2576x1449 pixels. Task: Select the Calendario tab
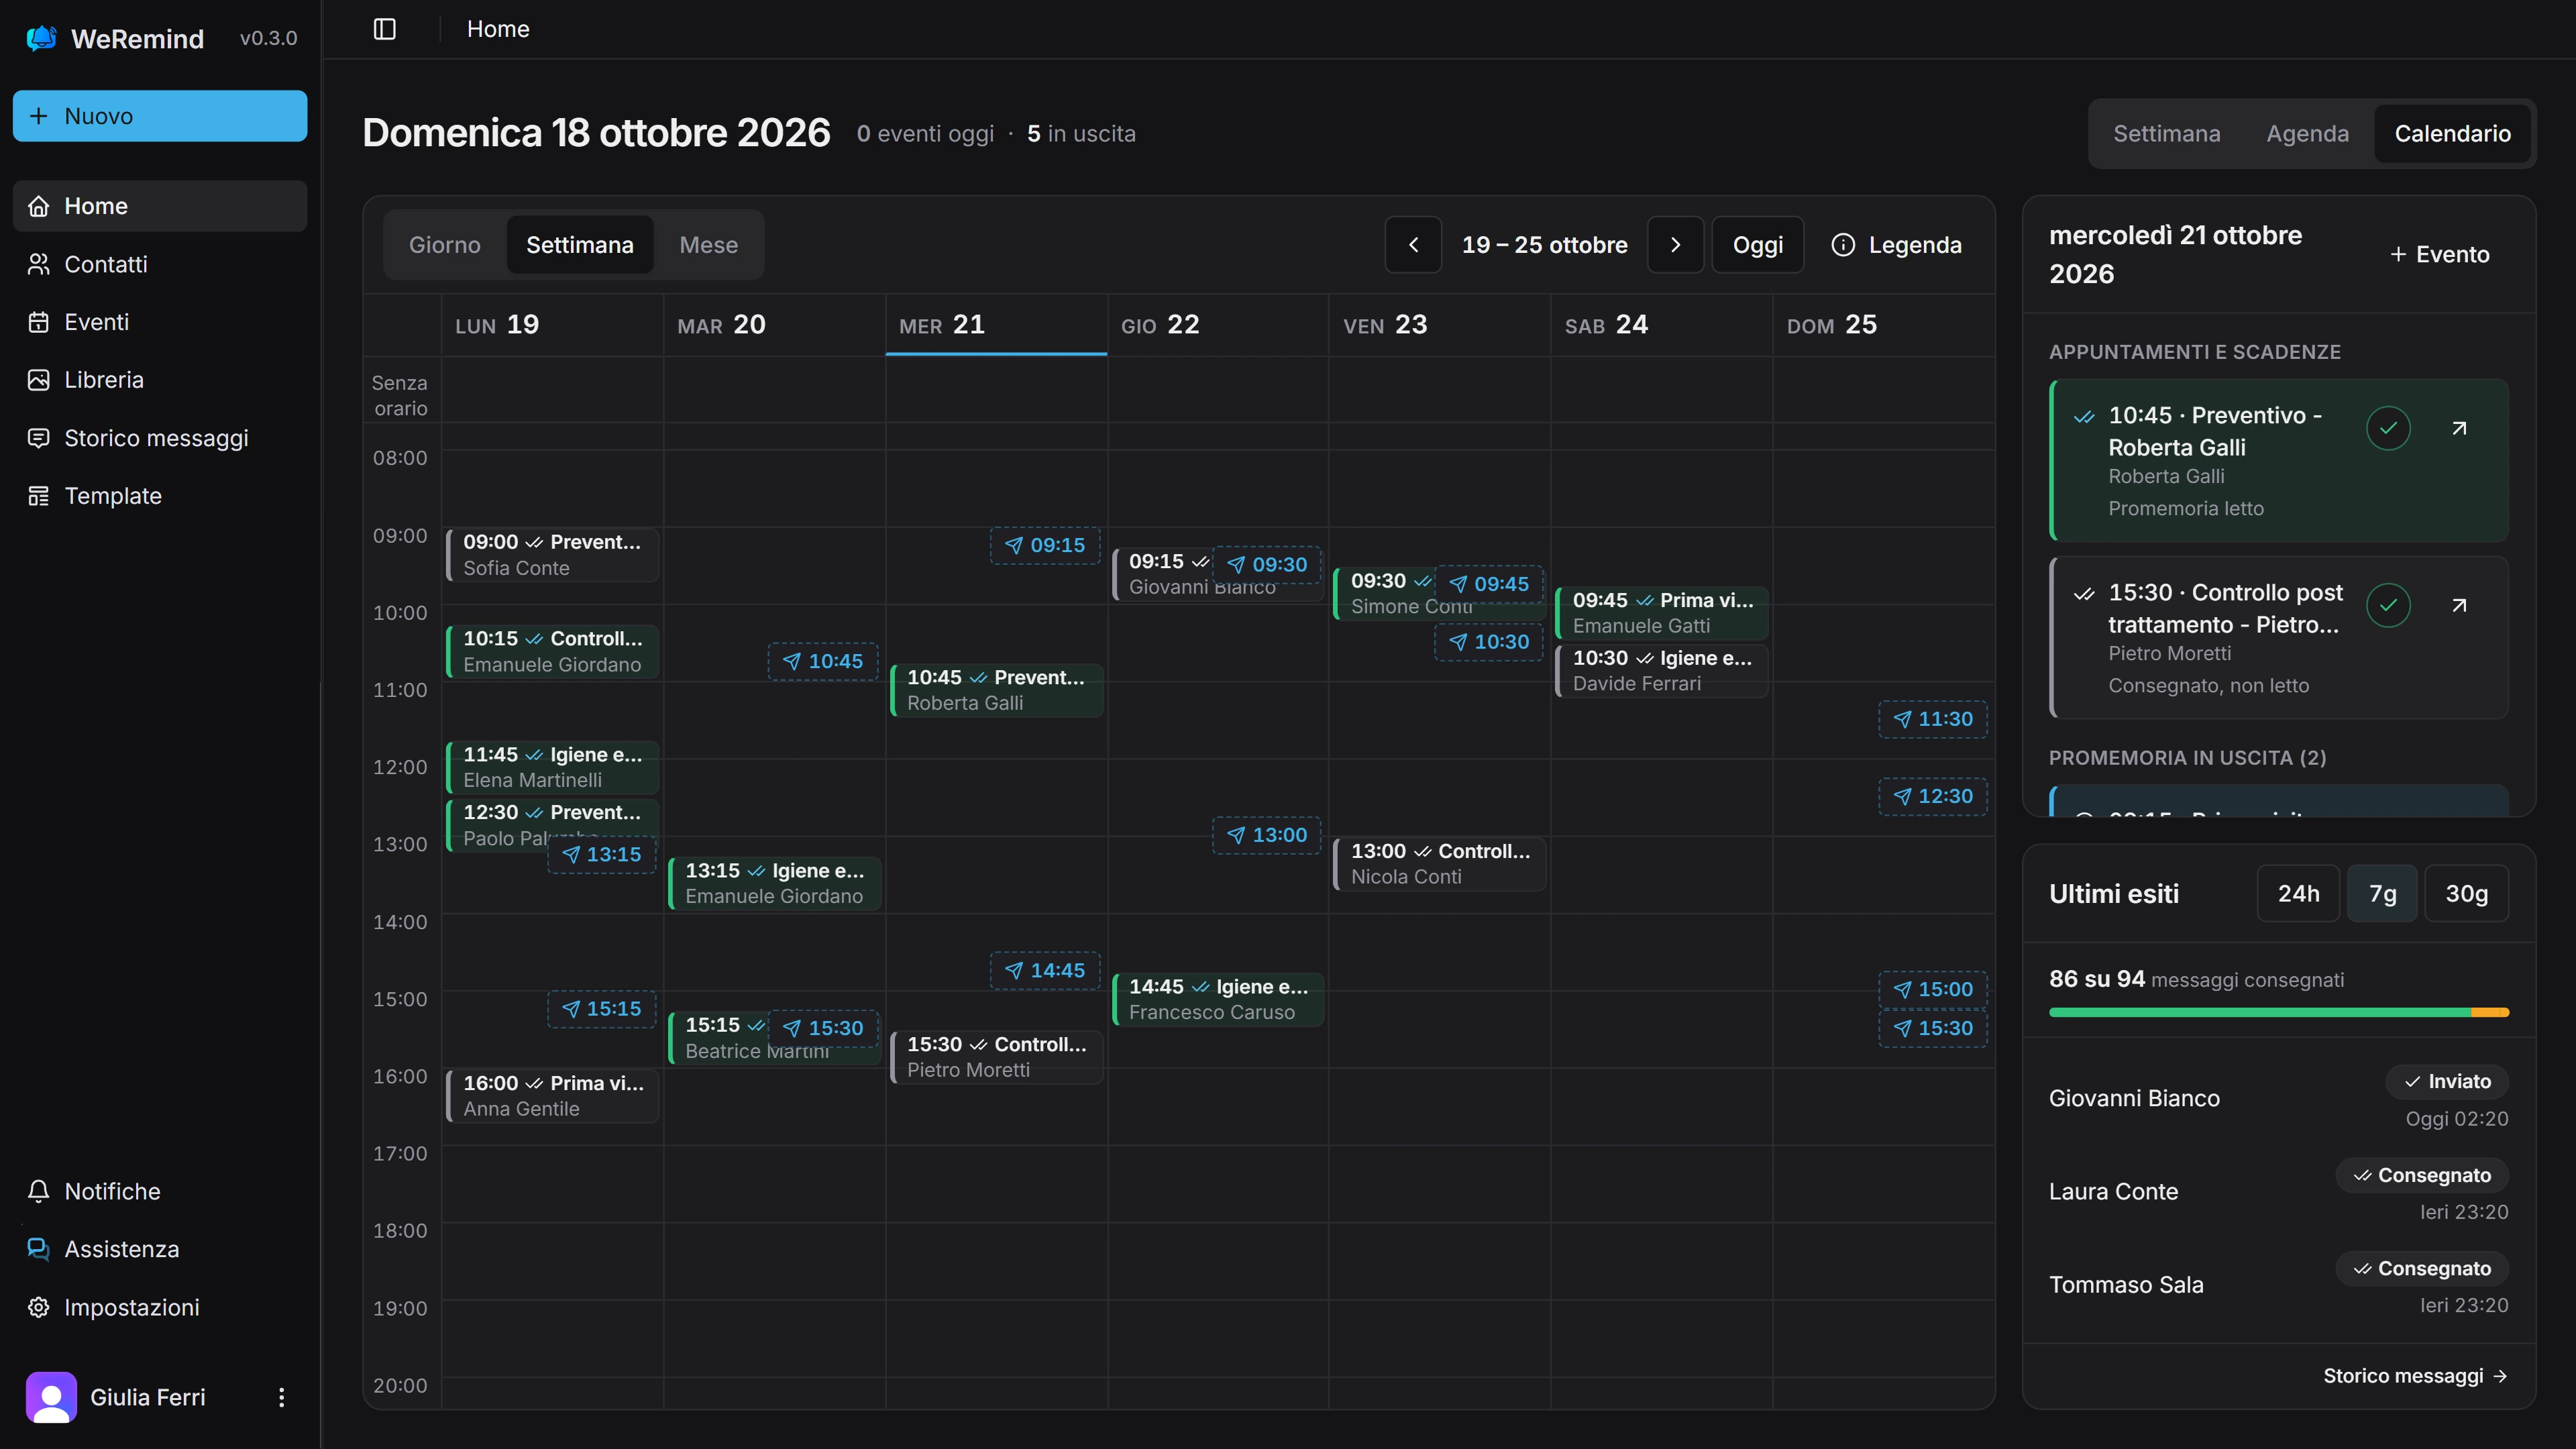coord(2452,134)
